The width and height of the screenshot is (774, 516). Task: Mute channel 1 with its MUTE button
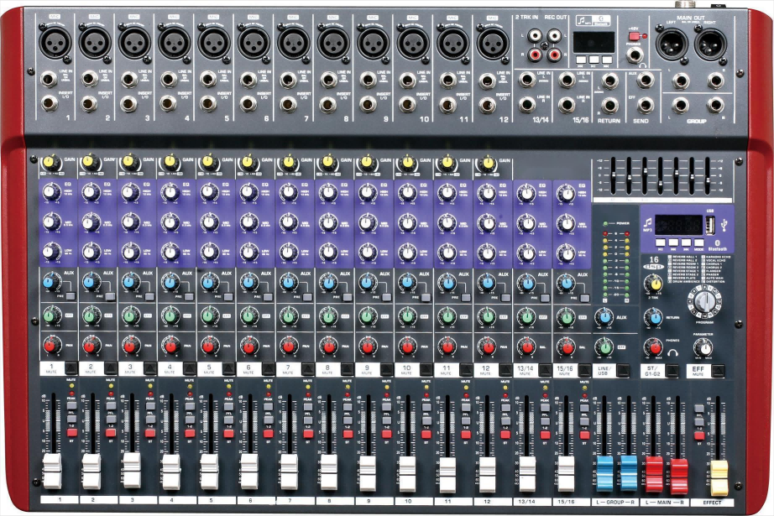(x=71, y=367)
